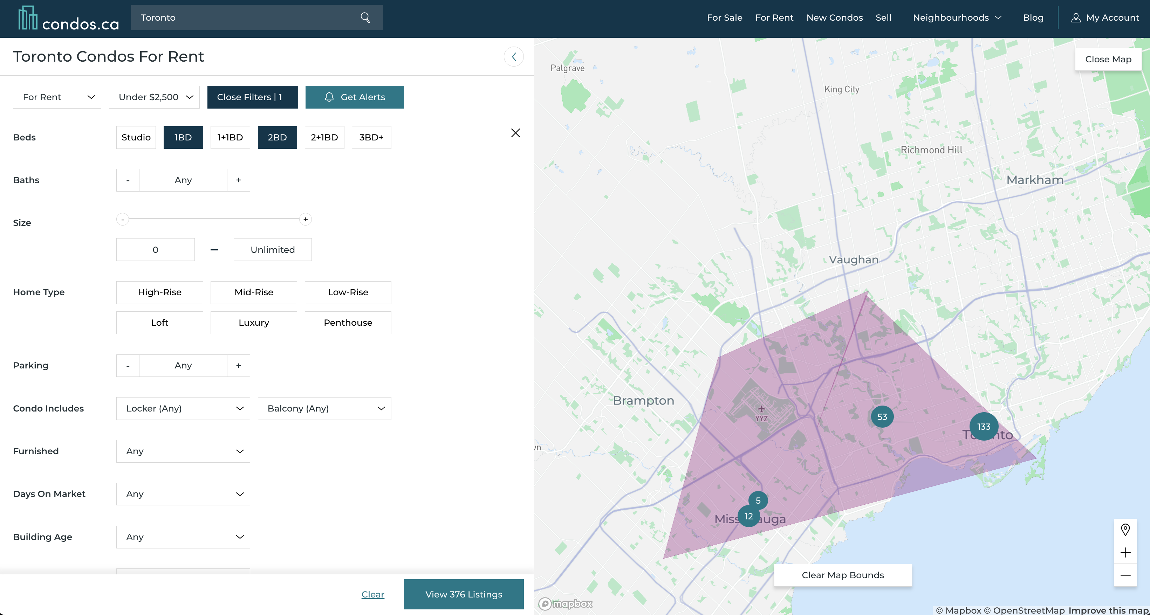Zoom in the map with plus icon
The height and width of the screenshot is (615, 1150).
(1125, 553)
